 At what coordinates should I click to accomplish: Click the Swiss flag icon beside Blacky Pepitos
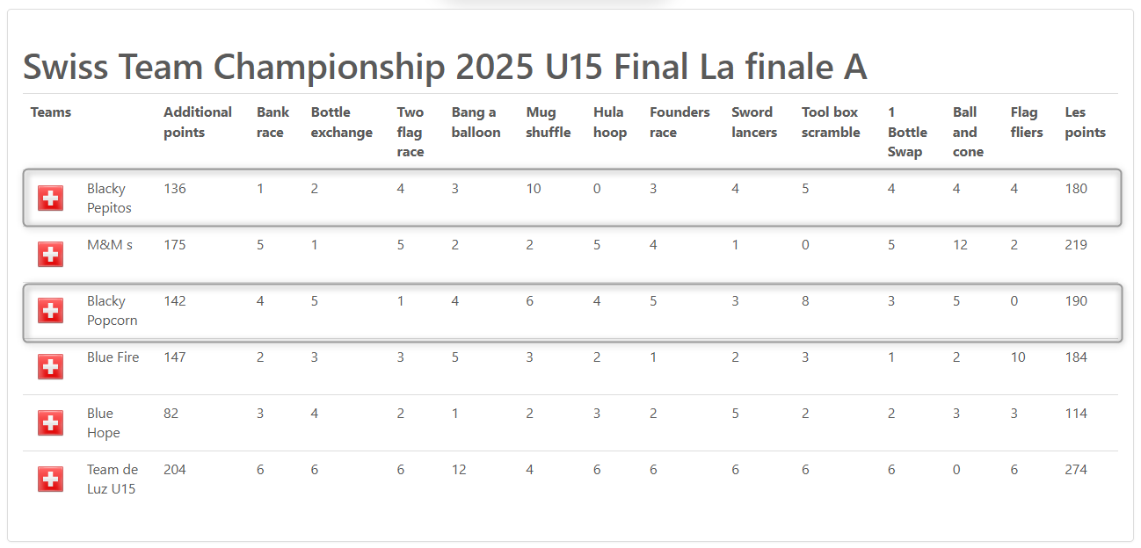(x=51, y=198)
